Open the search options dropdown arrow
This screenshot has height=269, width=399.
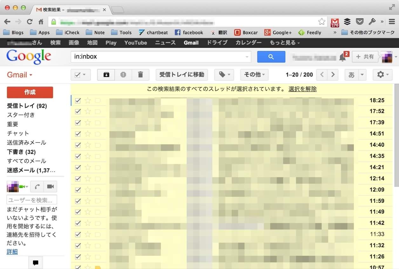pos(247,57)
